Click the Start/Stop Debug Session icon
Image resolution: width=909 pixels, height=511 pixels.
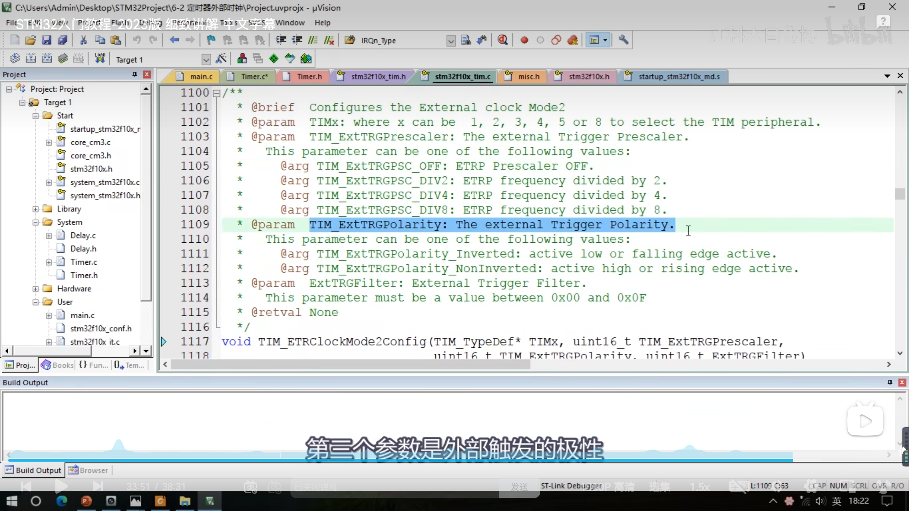tap(502, 40)
